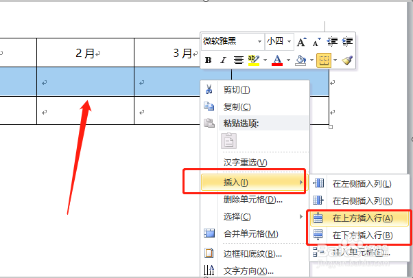The image size is (413, 278).
Task: Click the 3月 header cell
Action: (167, 53)
